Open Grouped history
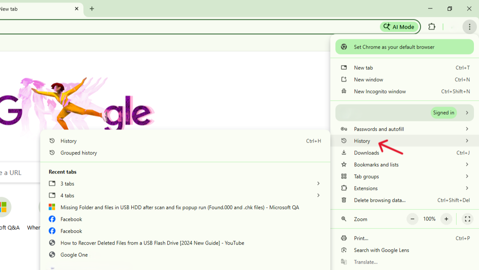 coord(78,153)
